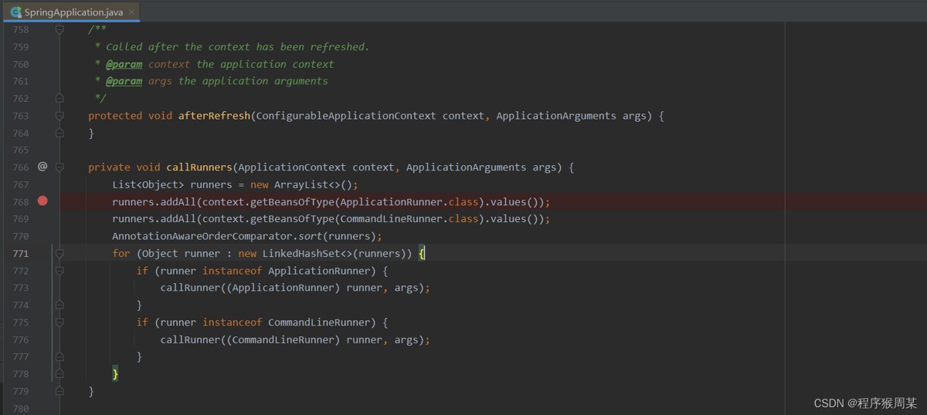
Task: Collapse the Javadoc comment at line 758
Action: [59, 30]
